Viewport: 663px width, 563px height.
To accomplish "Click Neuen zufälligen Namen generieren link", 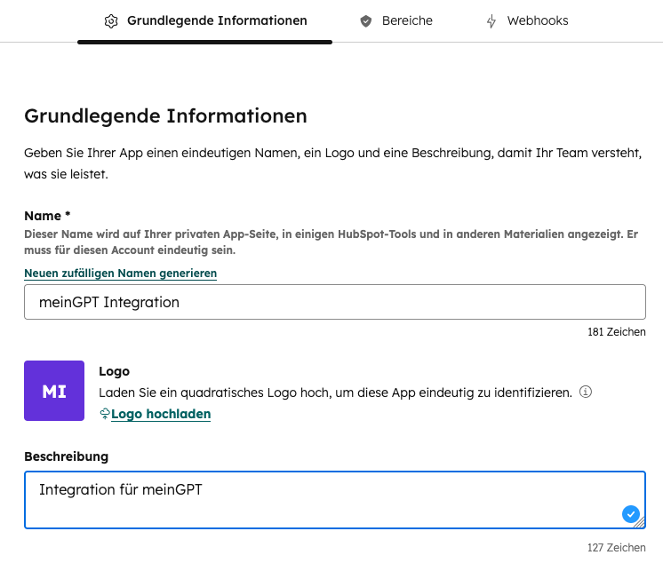I will 121,274.
